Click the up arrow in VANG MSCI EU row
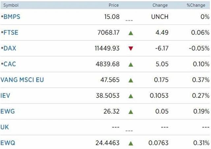The image size is (211, 149). [131, 80]
